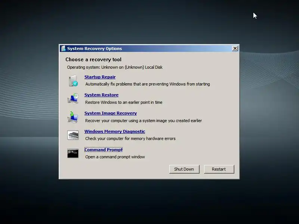This screenshot has height=224, width=299.
Task: Click the System Image Recovery icon
Action: tap(73, 117)
